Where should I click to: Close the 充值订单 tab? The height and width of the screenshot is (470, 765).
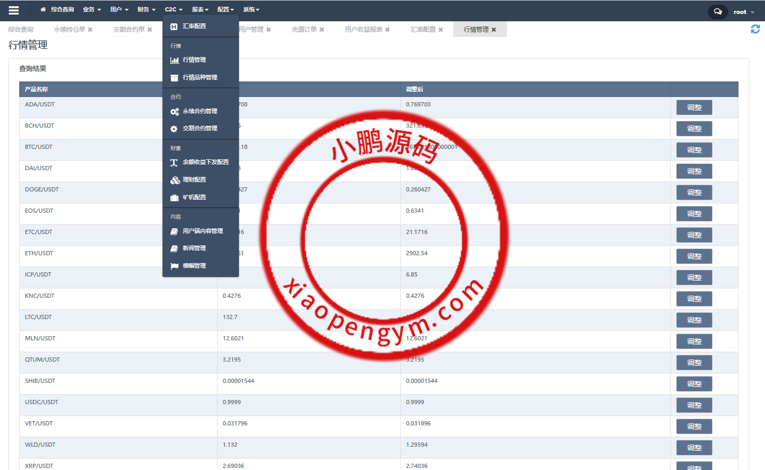(x=321, y=30)
